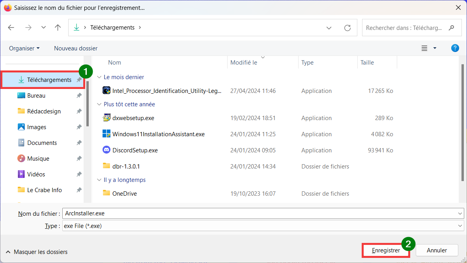Unpin Téléchargements using its pin icon
This screenshot has width=467, height=263.
coord(79,80)
